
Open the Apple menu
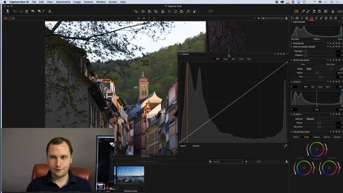pyautogui.click(x=5, y=2)
